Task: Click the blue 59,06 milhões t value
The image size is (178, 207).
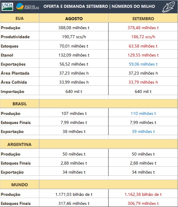Action: (143, 64)
